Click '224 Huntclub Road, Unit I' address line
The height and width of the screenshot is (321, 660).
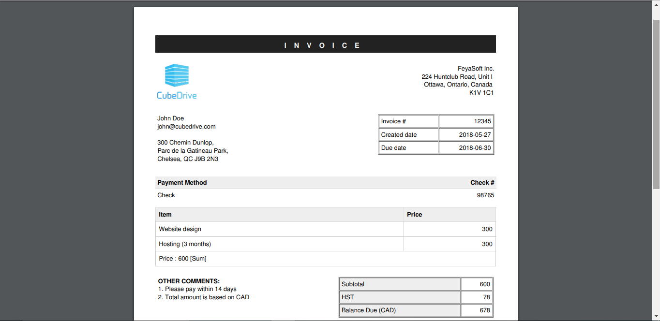[457, 77]
